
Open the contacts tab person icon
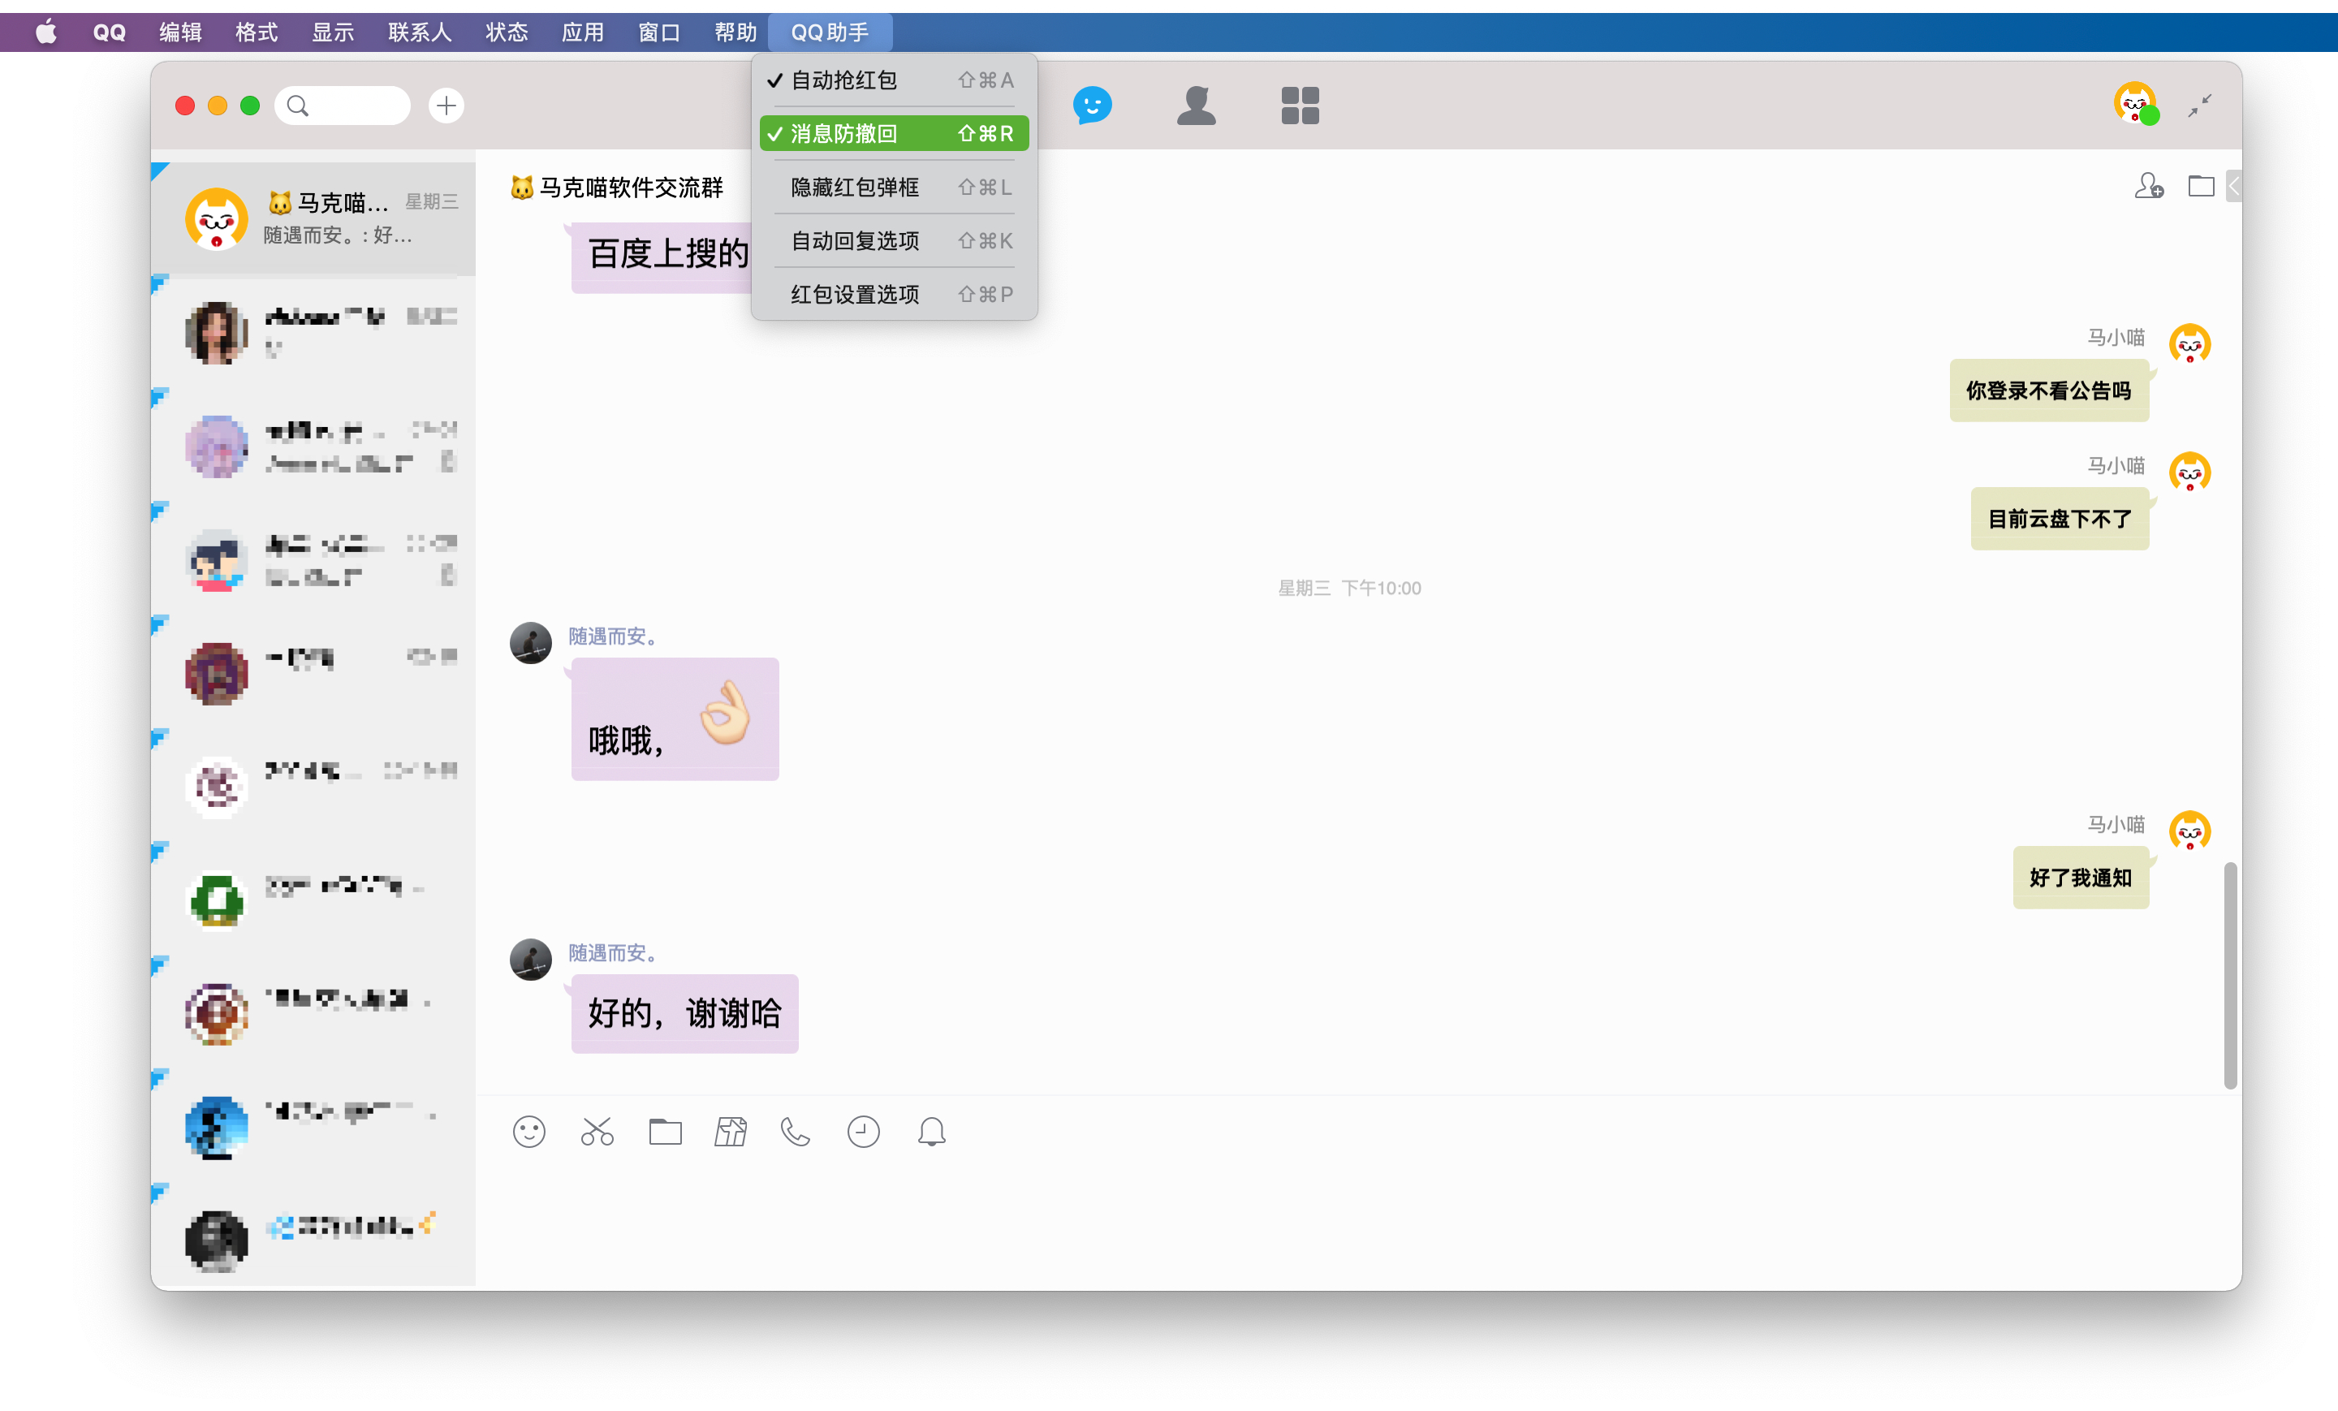pyautogui.click(x=1196, y=105)
